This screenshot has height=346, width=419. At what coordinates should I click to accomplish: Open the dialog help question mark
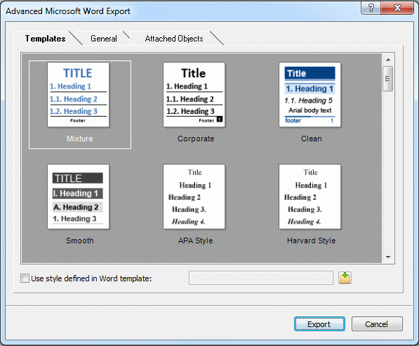(371, 8)
